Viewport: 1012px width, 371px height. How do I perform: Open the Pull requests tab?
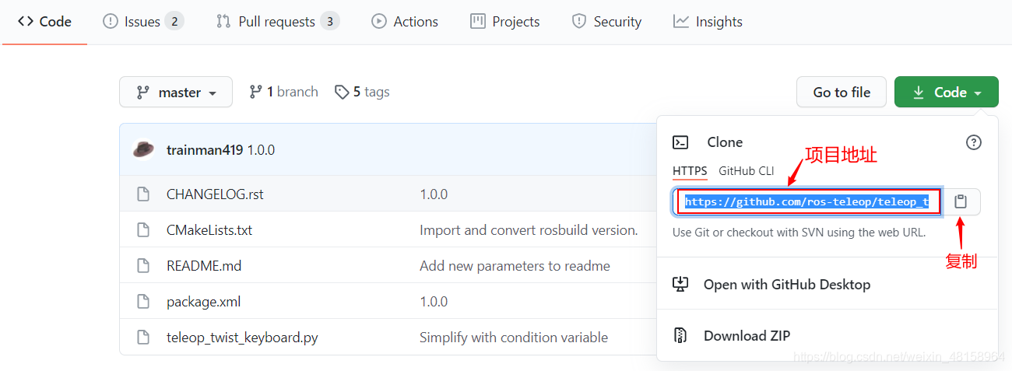278,22
